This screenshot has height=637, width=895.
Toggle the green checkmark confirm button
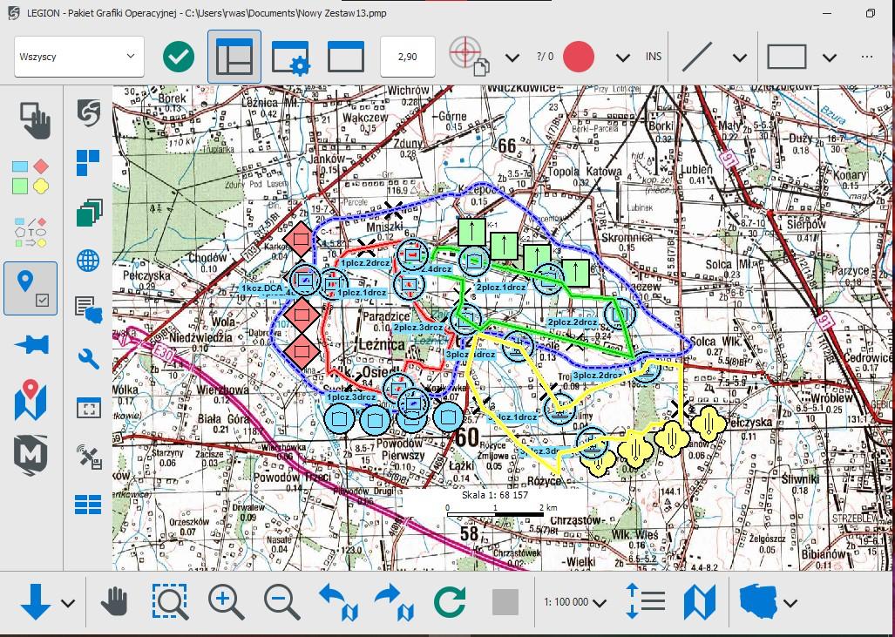click(179, 58)
